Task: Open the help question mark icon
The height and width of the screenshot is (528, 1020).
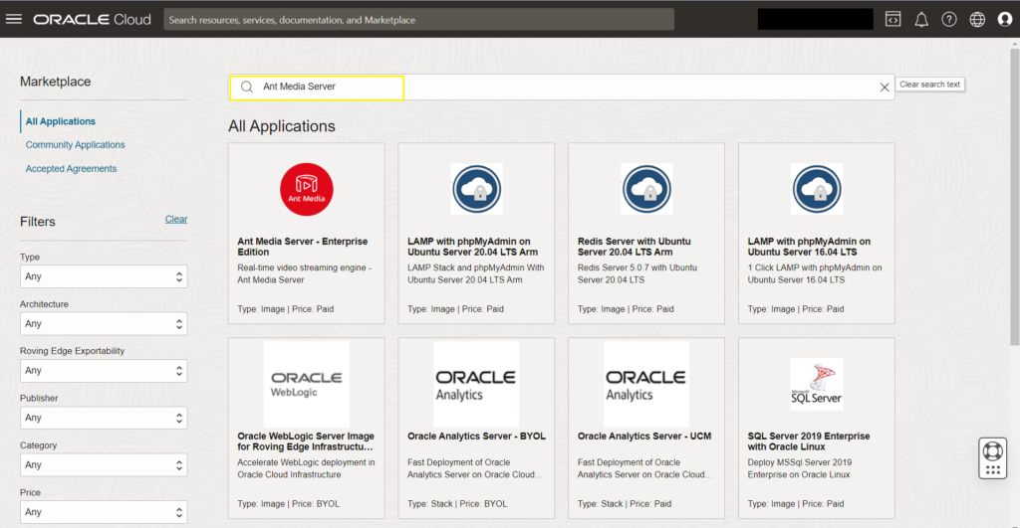Action: coord(949,20)
